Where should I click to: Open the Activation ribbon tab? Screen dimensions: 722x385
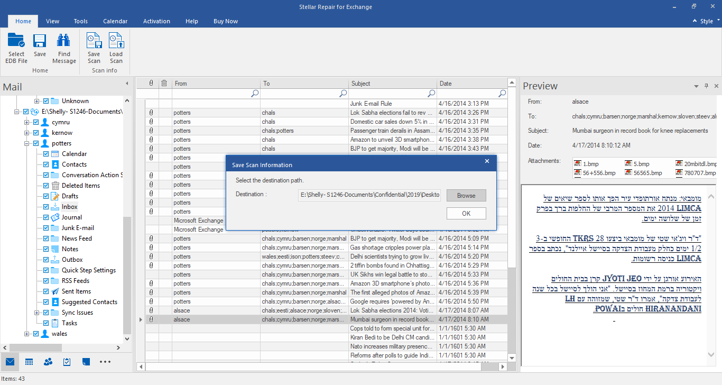[x=156, y=21]
